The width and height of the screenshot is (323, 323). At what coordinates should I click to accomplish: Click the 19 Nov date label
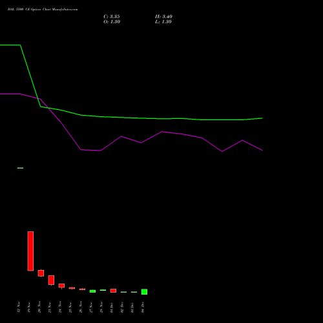coord(29,307)
